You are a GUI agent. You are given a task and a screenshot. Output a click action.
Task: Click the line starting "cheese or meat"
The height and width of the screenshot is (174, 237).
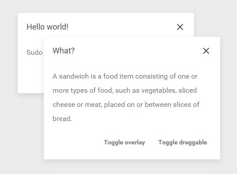click(x=126, y=105)
